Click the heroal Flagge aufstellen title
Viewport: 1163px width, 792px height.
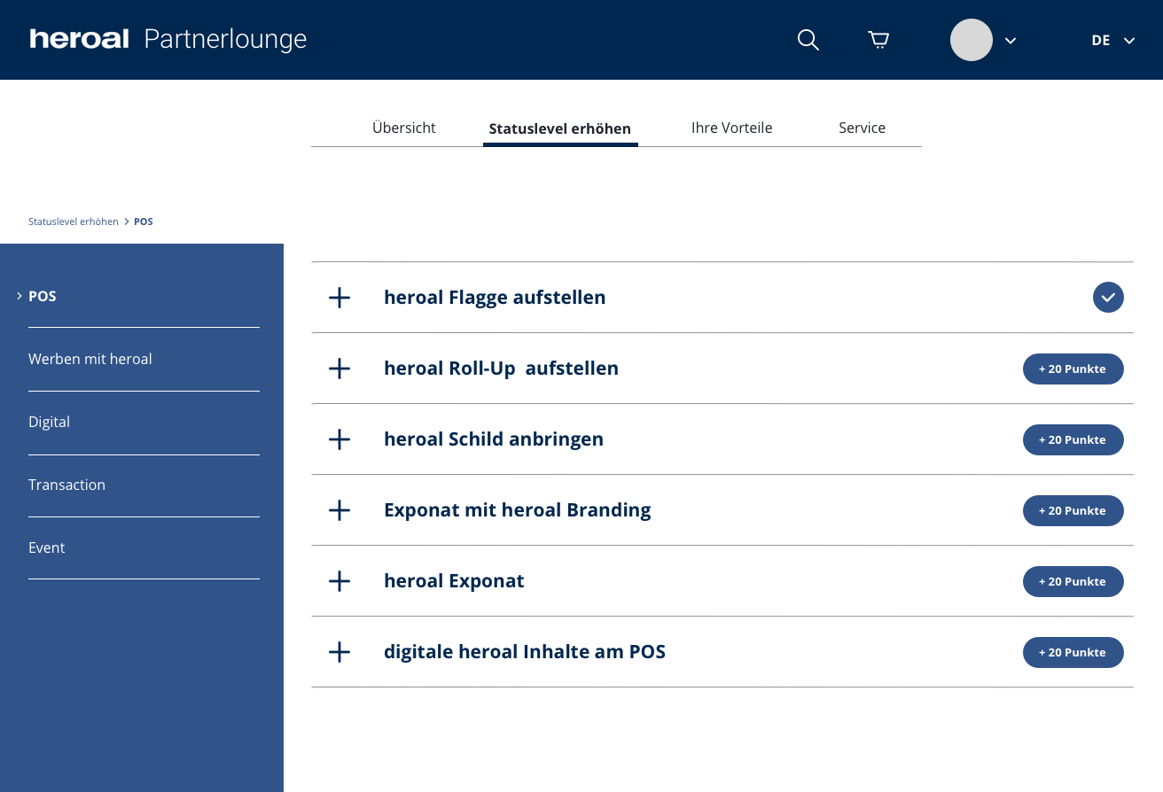coord(495,298)
